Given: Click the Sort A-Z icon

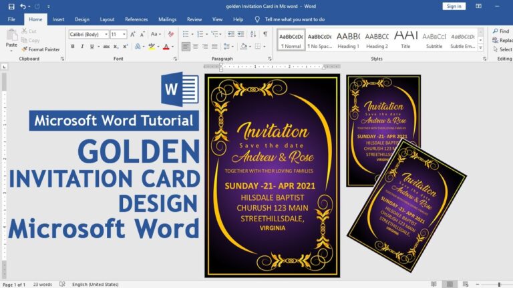Looking at the screenshot, I should click(253, 34).
